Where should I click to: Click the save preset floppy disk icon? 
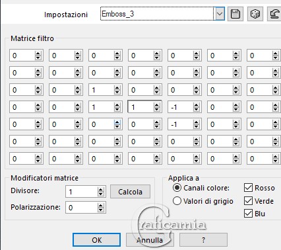(235, 14)
